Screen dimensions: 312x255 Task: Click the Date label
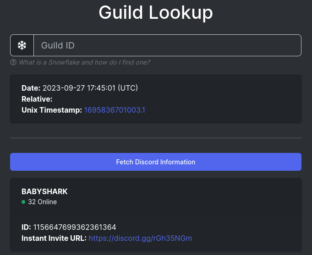click(31, 88)
